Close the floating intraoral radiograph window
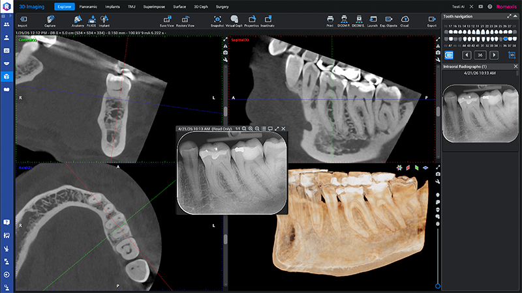Screen dimensions: 522x293 (x=283, y=128)
